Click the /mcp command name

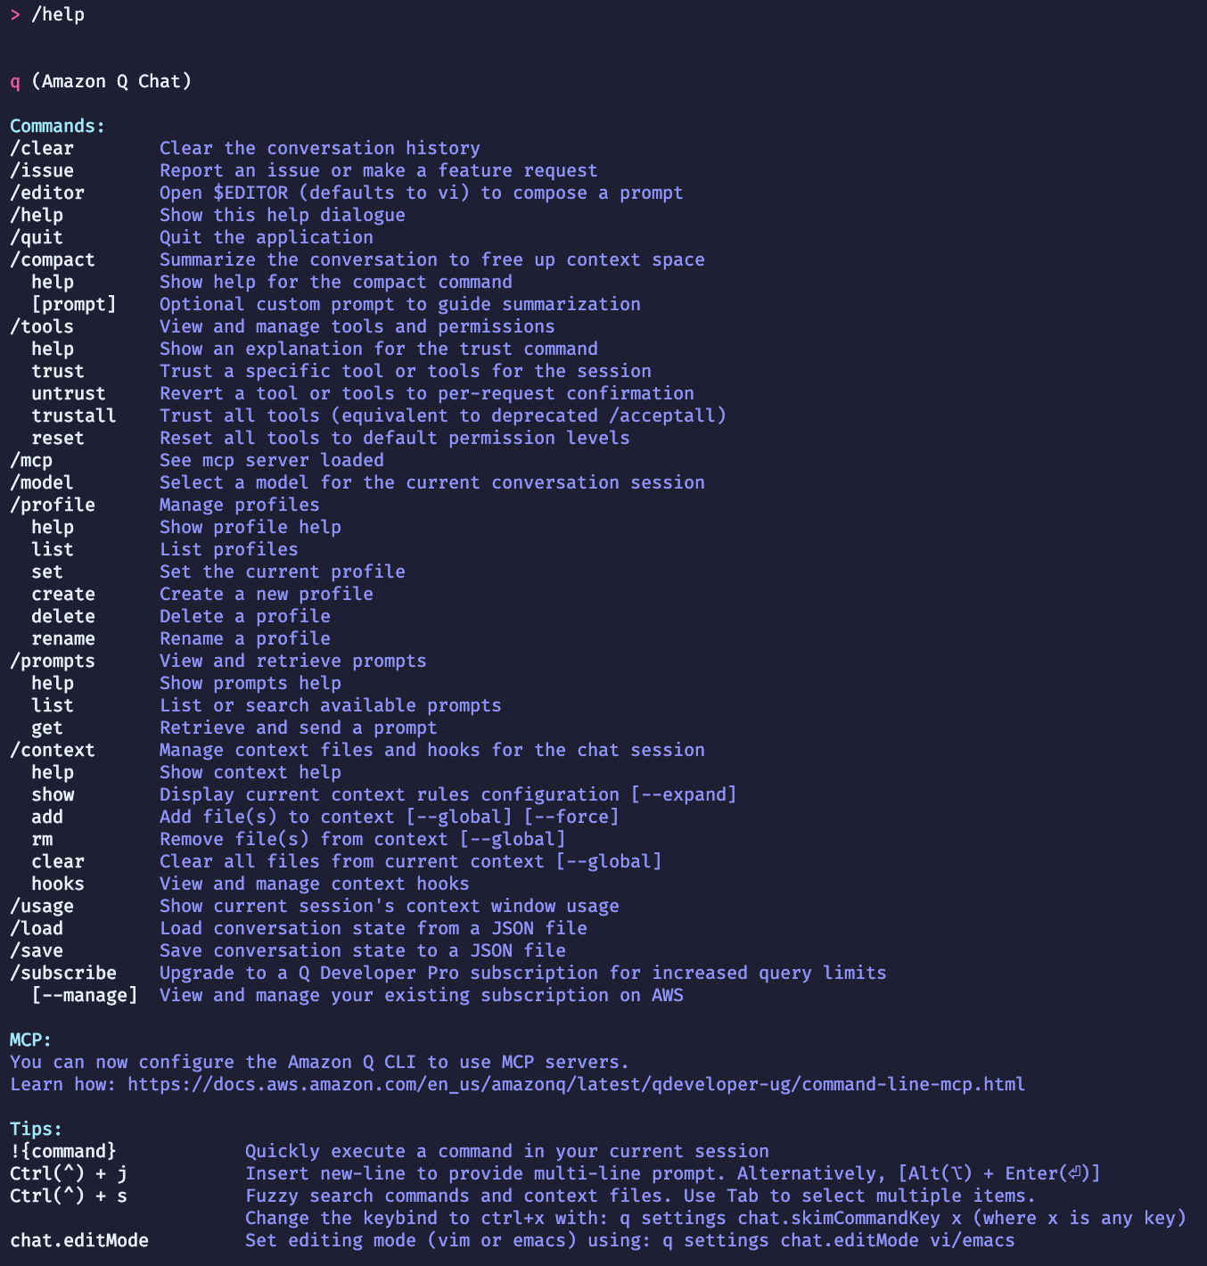[31, 460]
